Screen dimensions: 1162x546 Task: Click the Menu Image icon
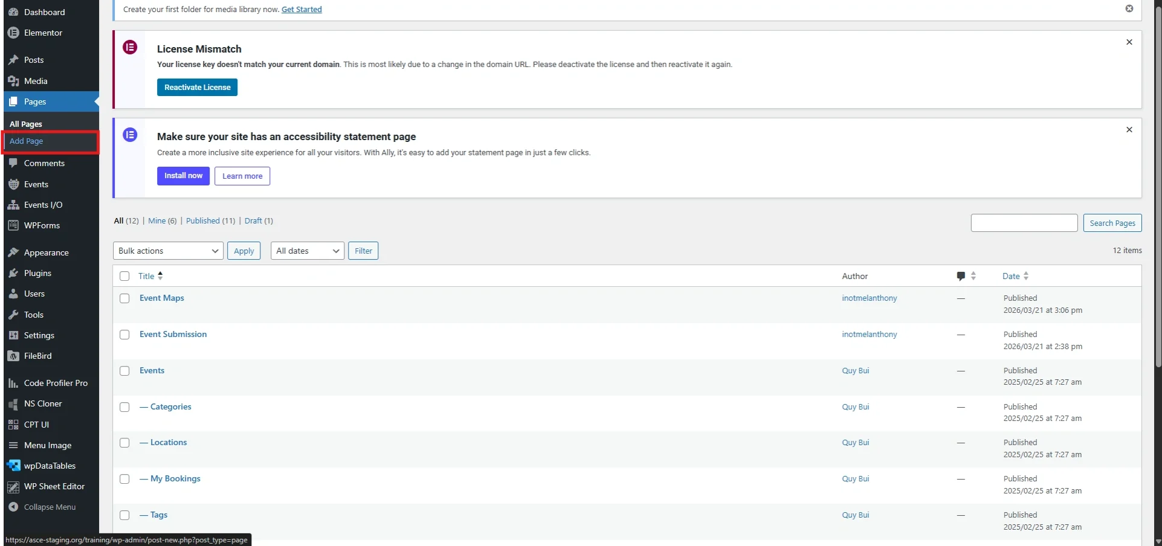point(13,445)
